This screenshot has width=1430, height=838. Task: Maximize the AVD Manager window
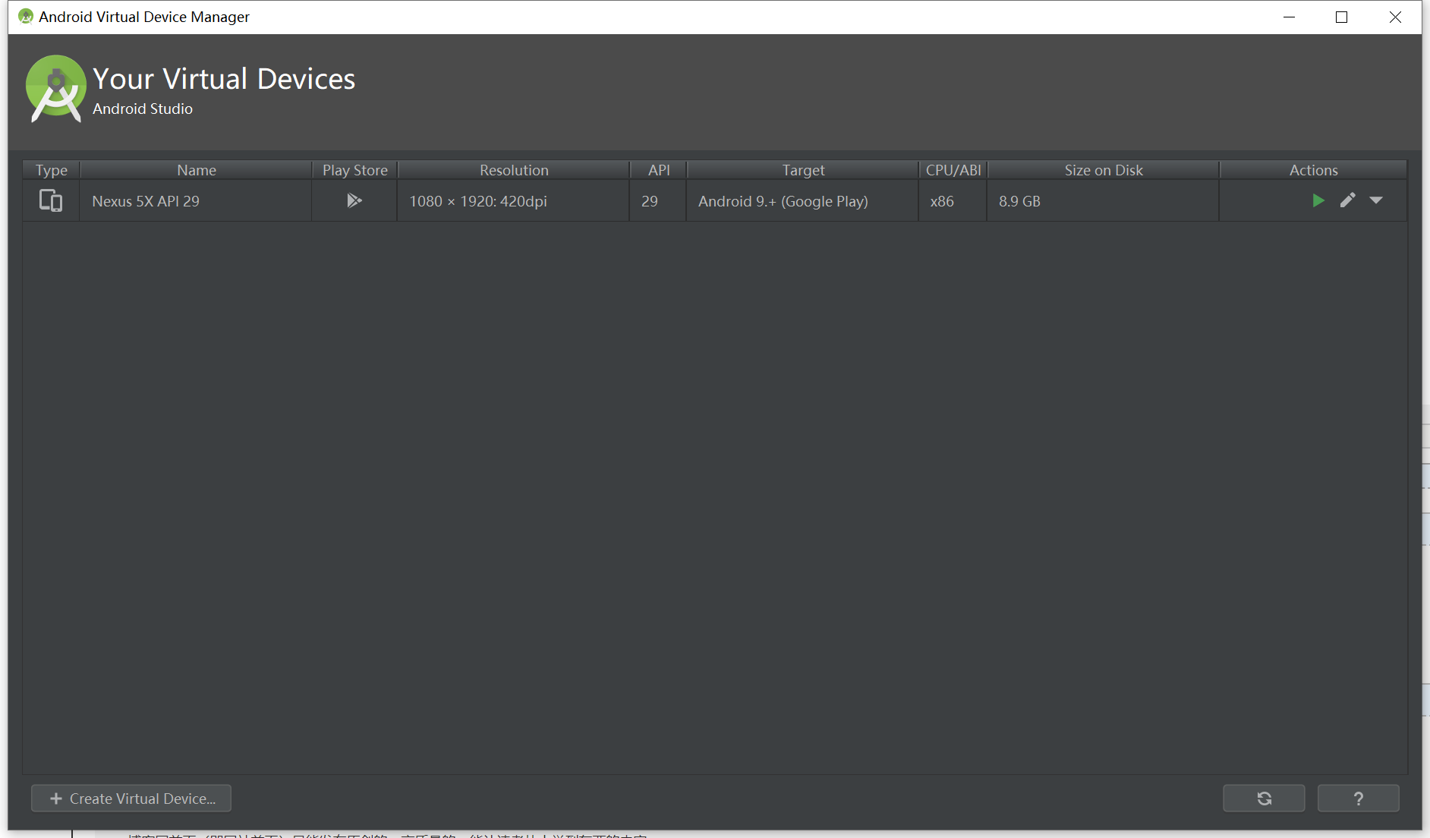click(x=1341, y=17)
